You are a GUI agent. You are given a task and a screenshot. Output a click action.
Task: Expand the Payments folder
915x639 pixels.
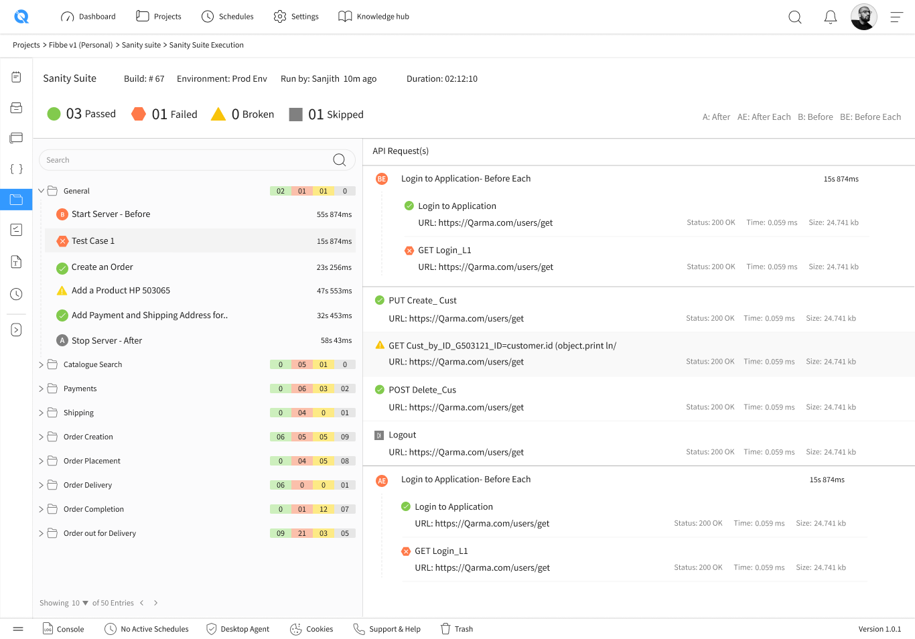coord(41,389)
